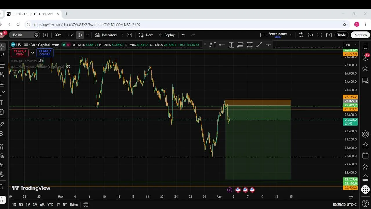
Task: Click Salva link under layout name
Action: [x=277, y=37]
